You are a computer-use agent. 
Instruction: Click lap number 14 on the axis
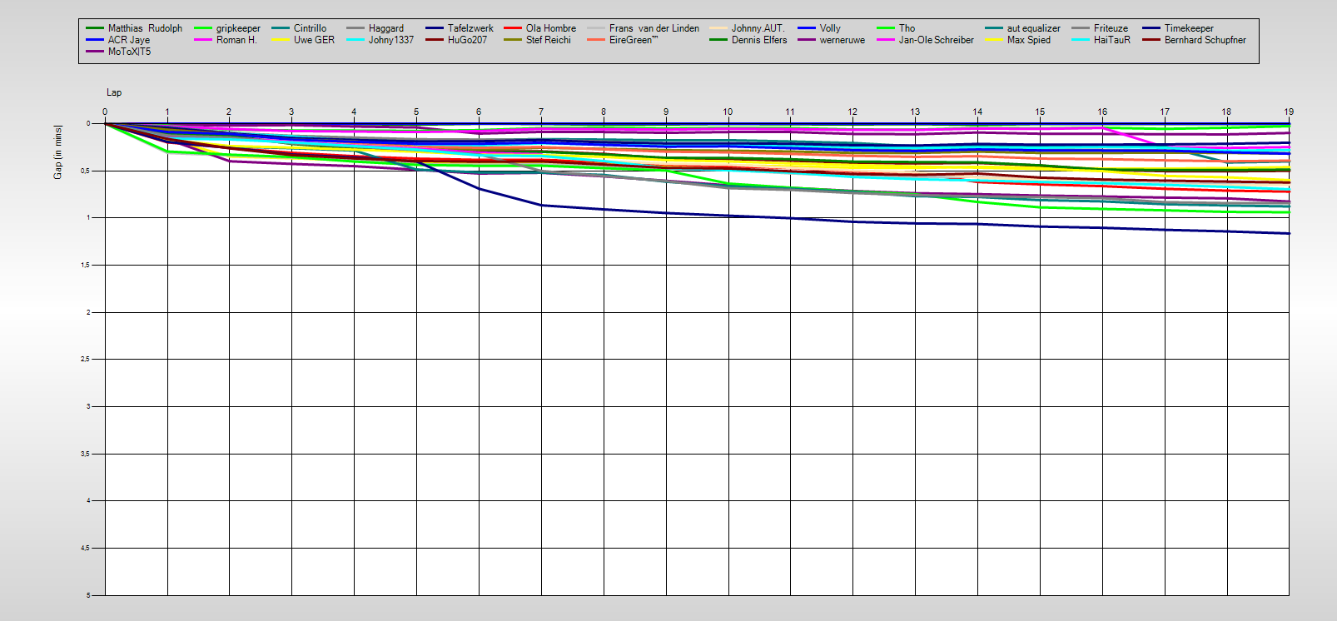pos(977,112)
